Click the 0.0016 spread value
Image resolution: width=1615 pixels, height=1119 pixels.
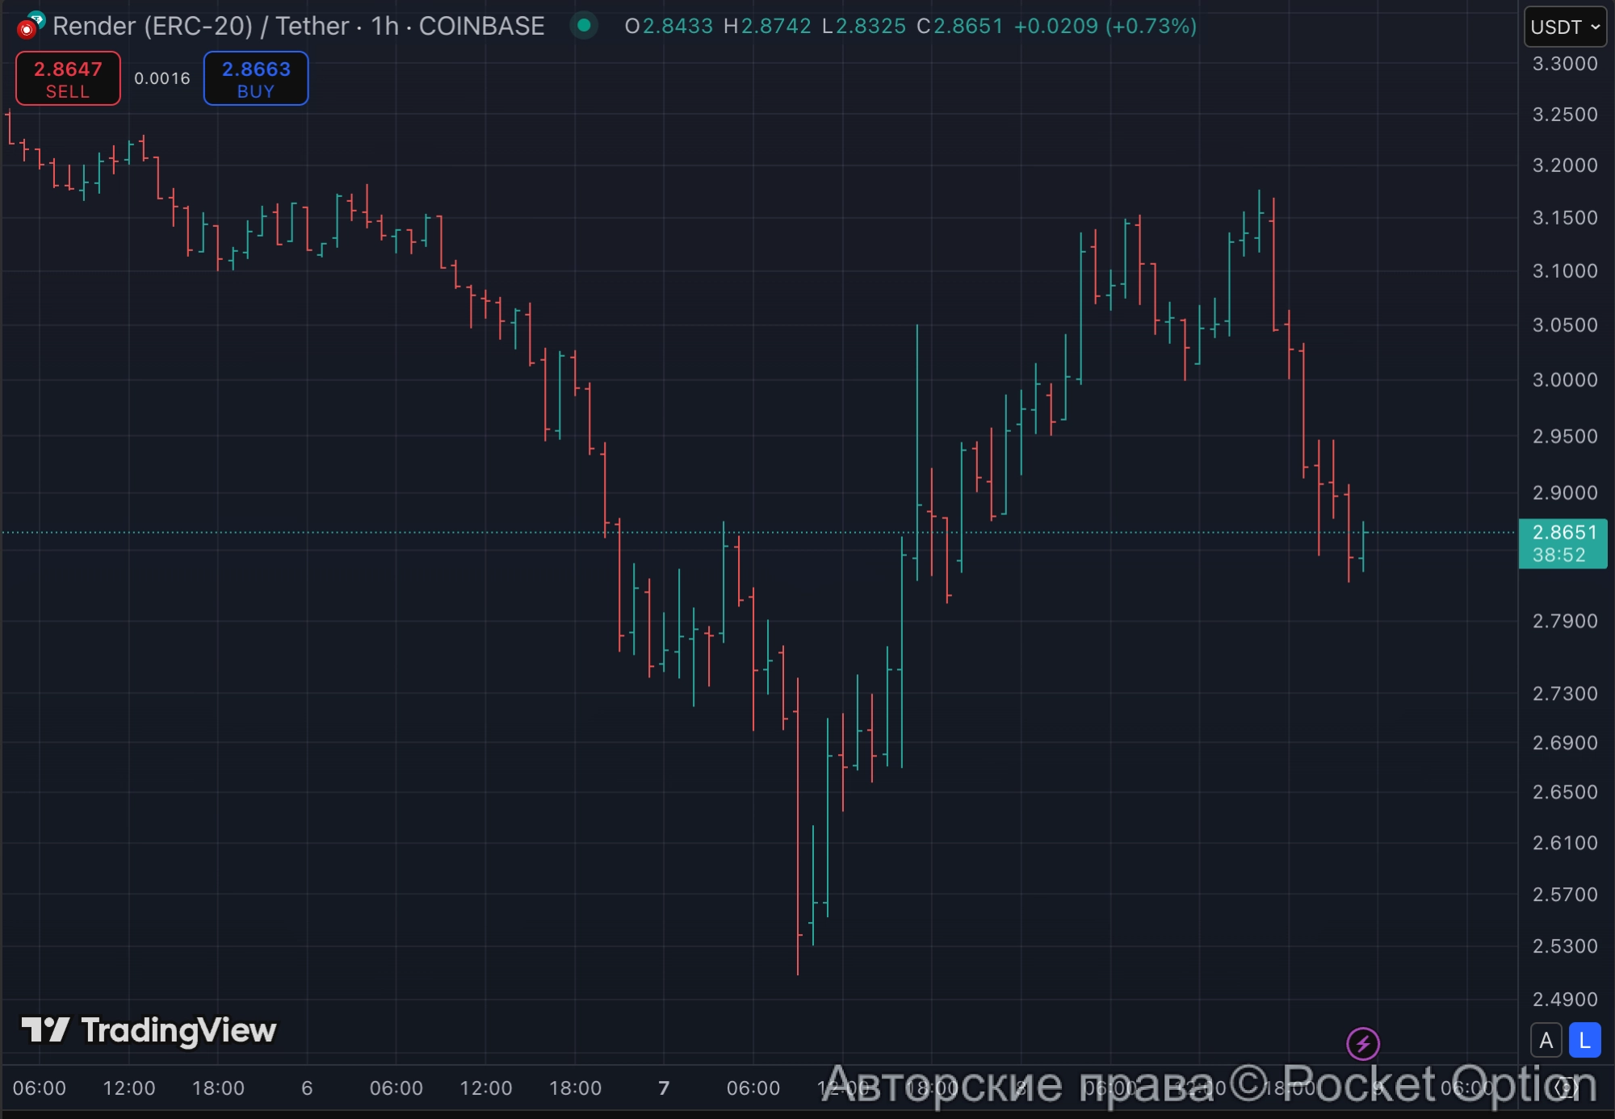(161, 78)
